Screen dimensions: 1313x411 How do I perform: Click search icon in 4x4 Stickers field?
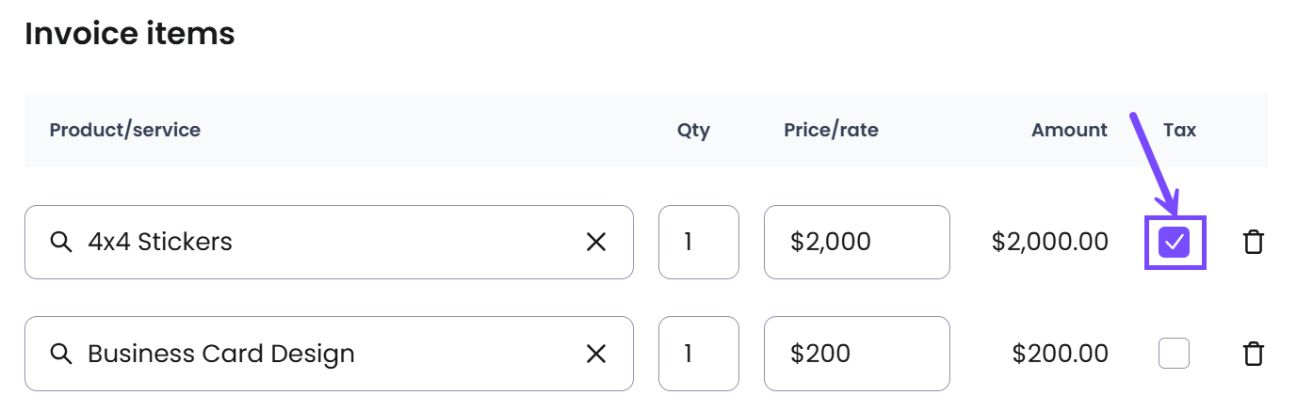pos(61,242)
